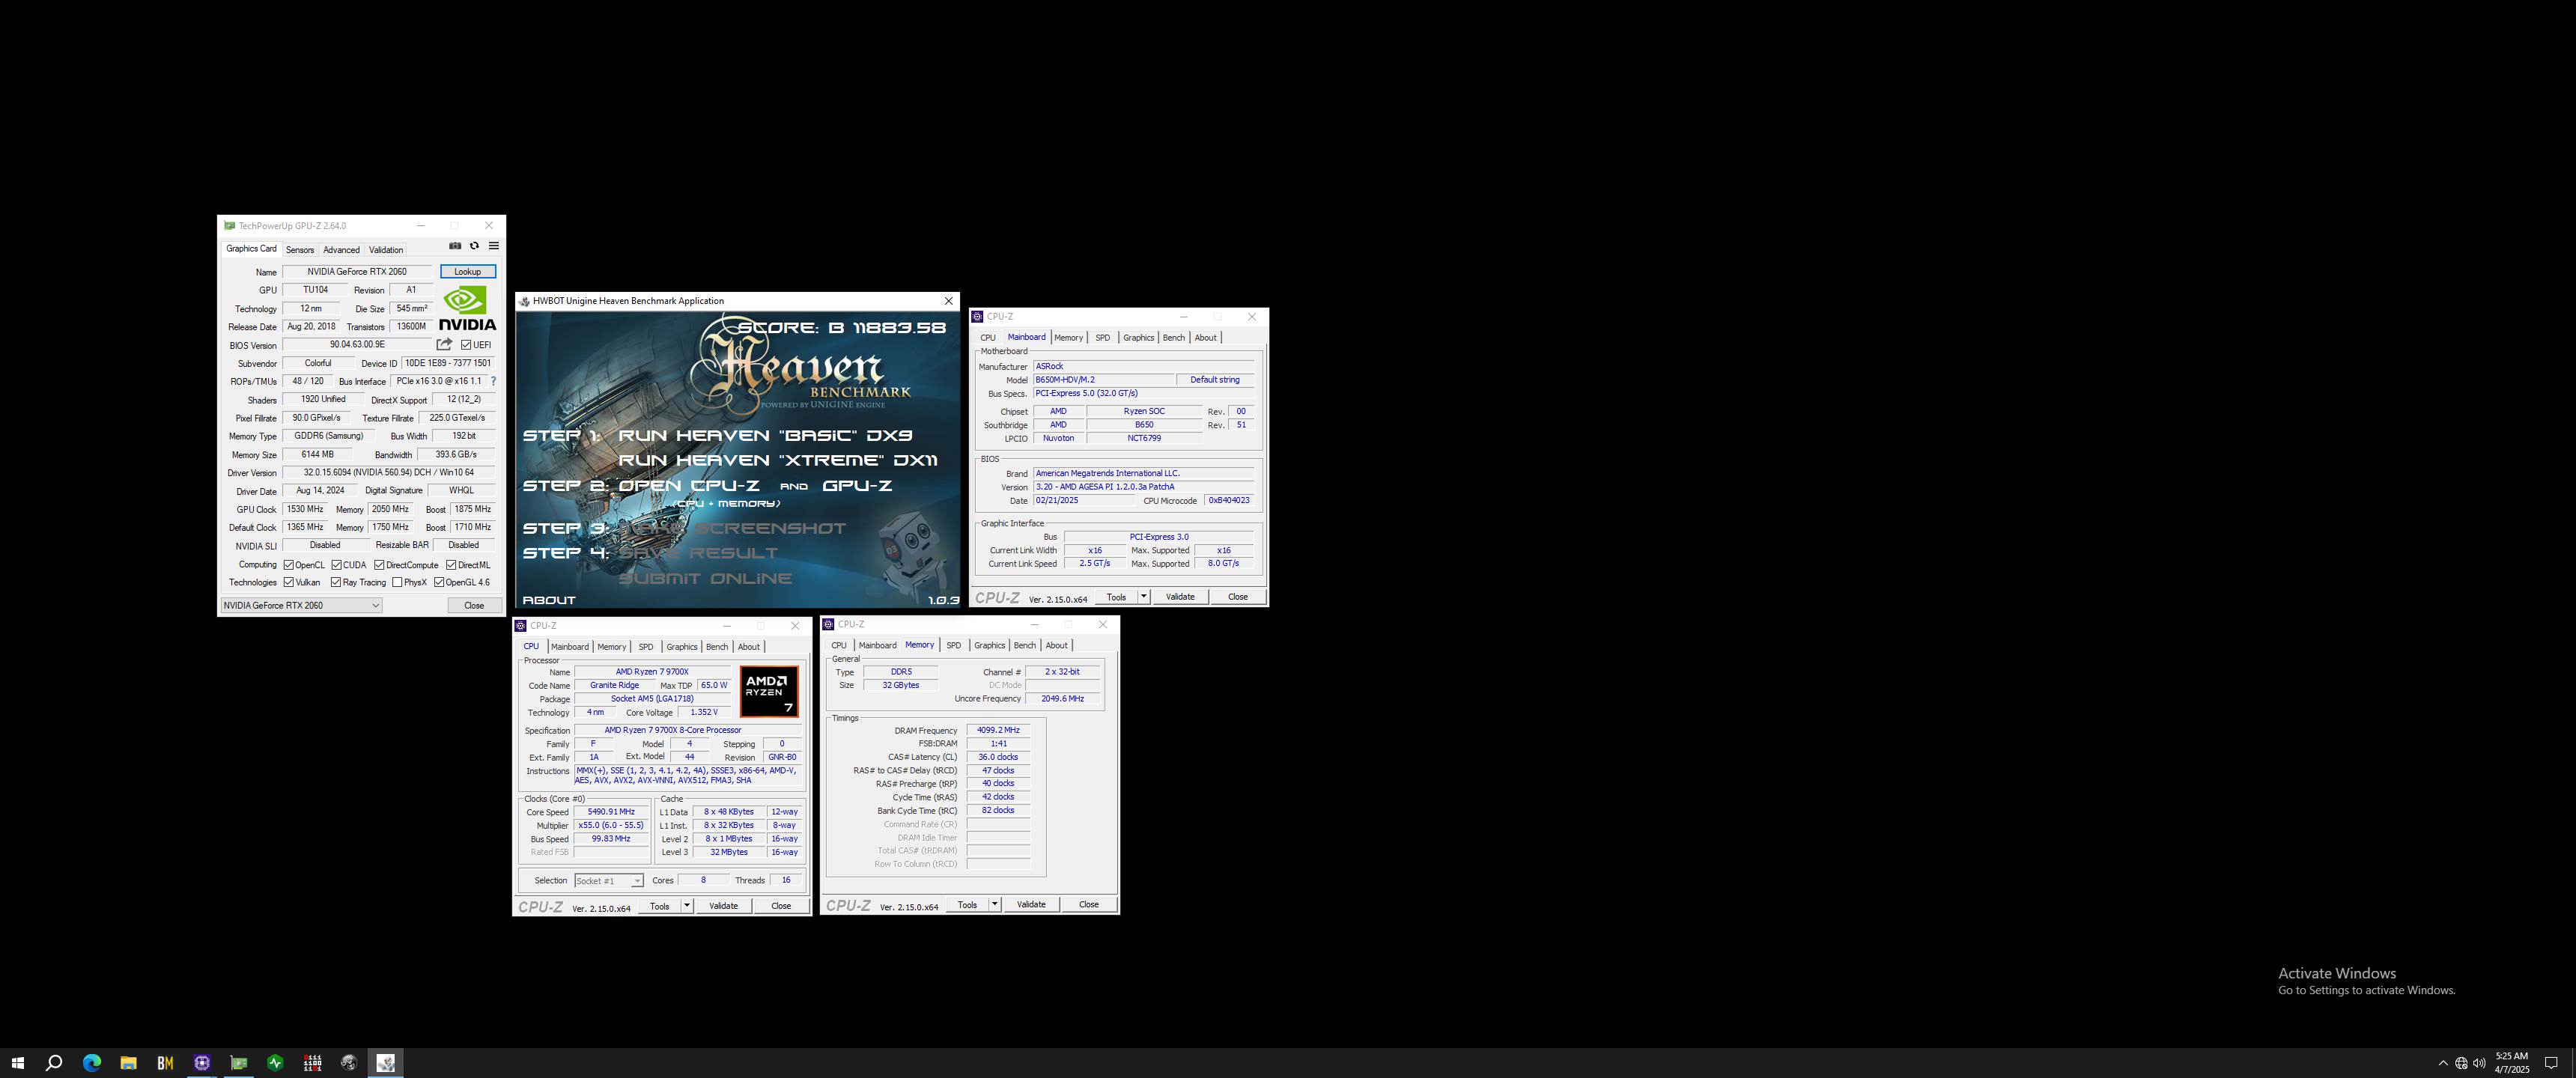Open the binary digits taskbar app
This screenshot has height=1078, width=2576.
coord(312,1063)
